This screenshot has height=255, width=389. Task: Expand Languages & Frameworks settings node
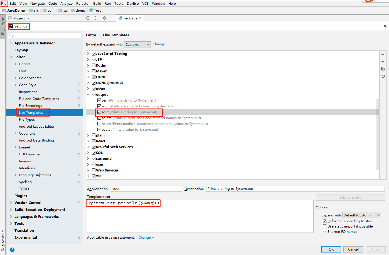tap(11, 217)
